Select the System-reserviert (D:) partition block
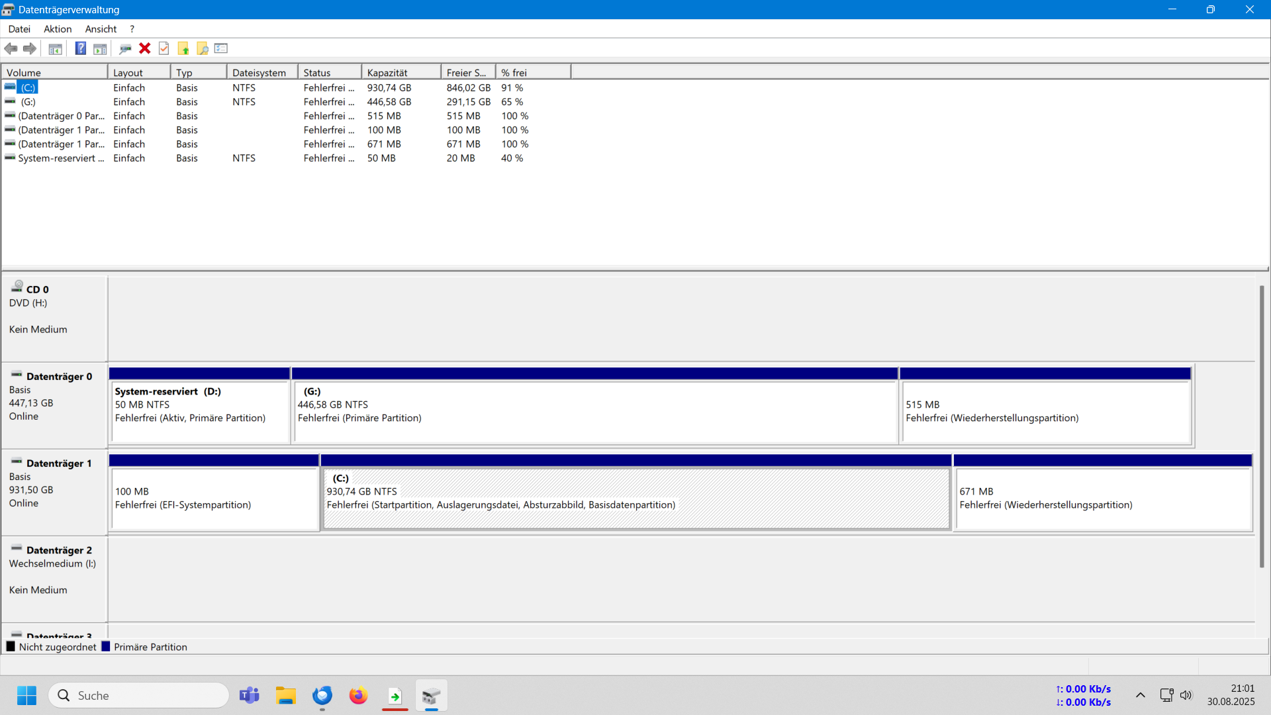The width and height of the screenshot is (1271, 715). (200, 405)
